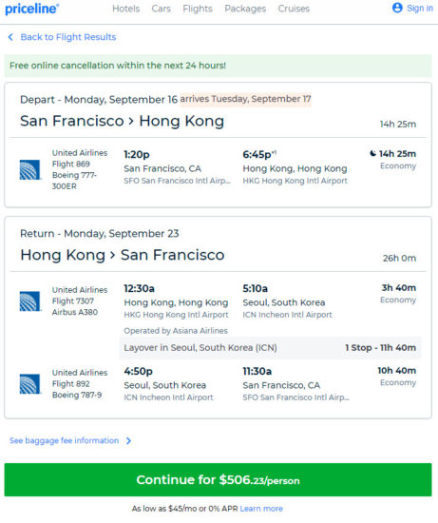Open the Packages menu item
The height and width of the screenshot is (523, 438).
(x=245, y=9)
